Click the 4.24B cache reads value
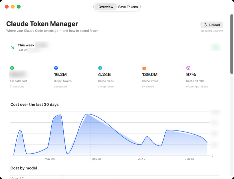This screenshot has height=179, width=234. (104, 74)
